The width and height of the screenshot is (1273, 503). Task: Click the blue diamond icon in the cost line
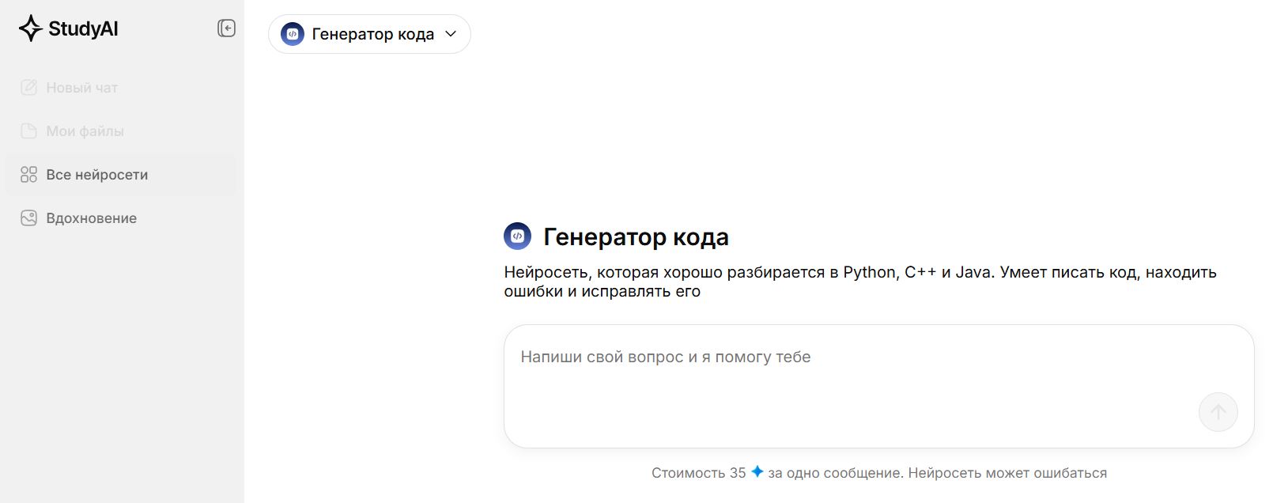757,472
